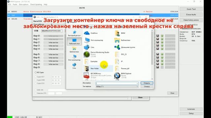211x118 pixels.
Task: Toggle the DME ISN checkbox
Action: (36, 90)
